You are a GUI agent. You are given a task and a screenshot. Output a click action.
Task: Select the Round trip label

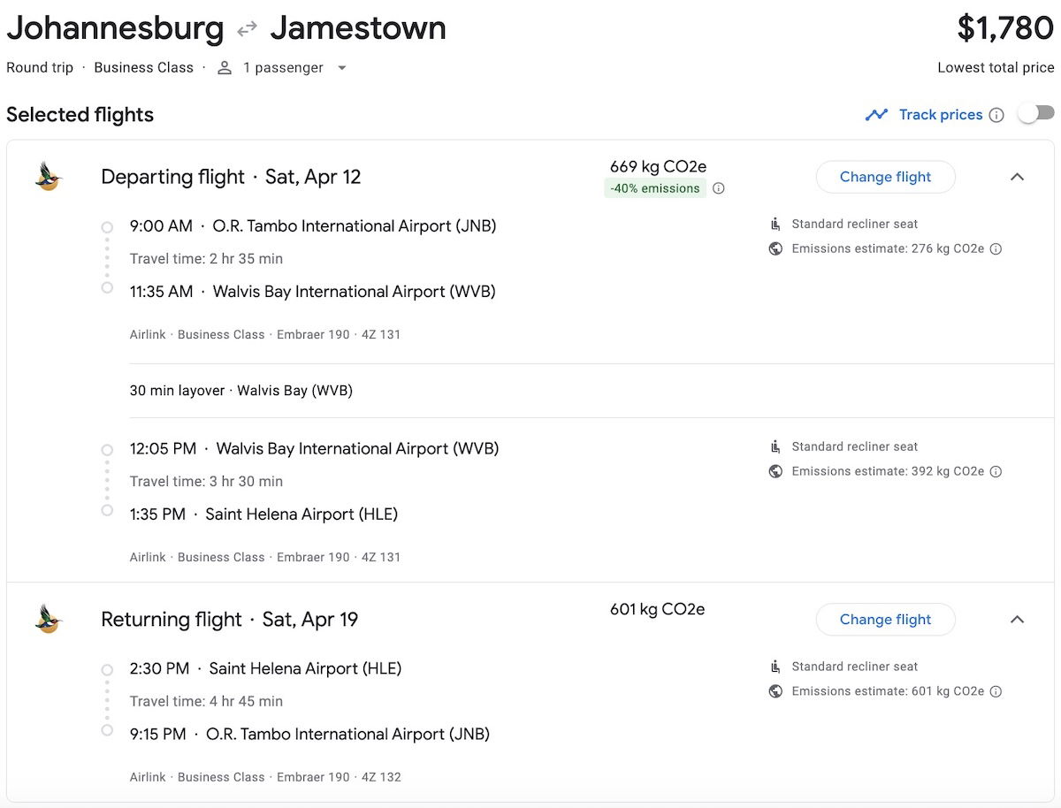coord(40,68)
